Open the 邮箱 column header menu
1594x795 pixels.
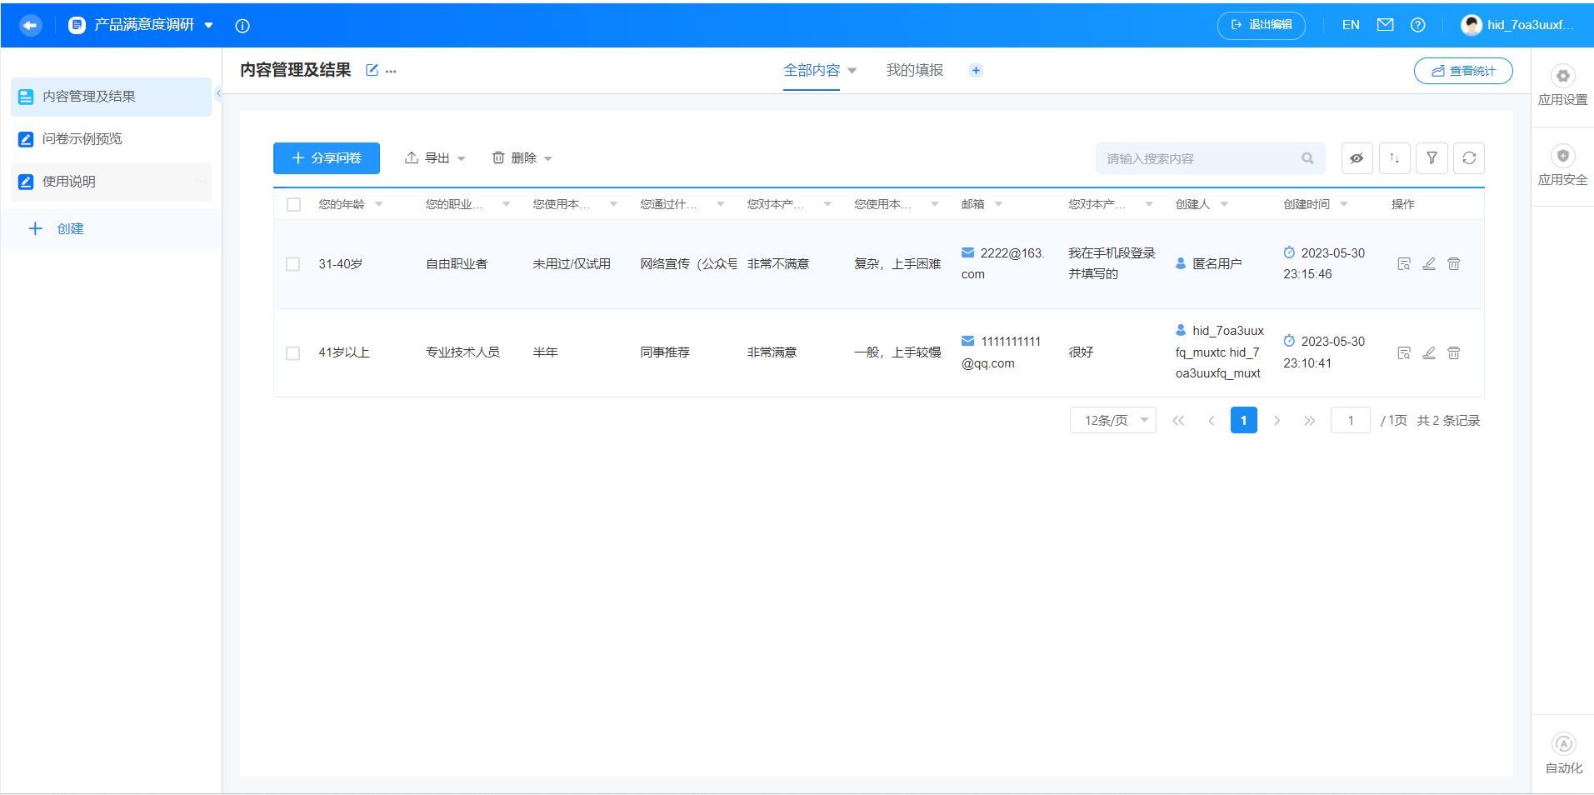(x=998, y=205)
